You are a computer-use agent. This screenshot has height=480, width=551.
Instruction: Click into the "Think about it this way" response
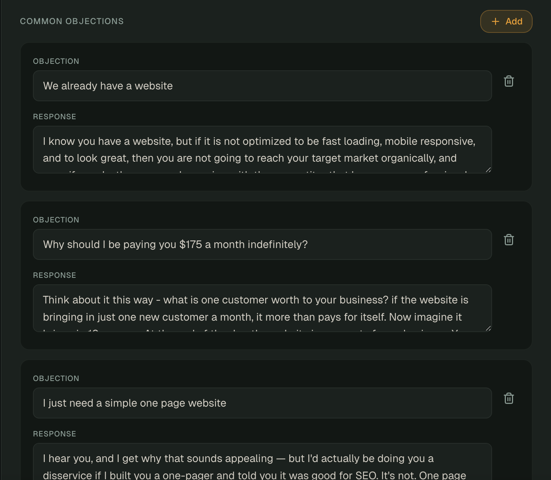(x=262, y=308)
